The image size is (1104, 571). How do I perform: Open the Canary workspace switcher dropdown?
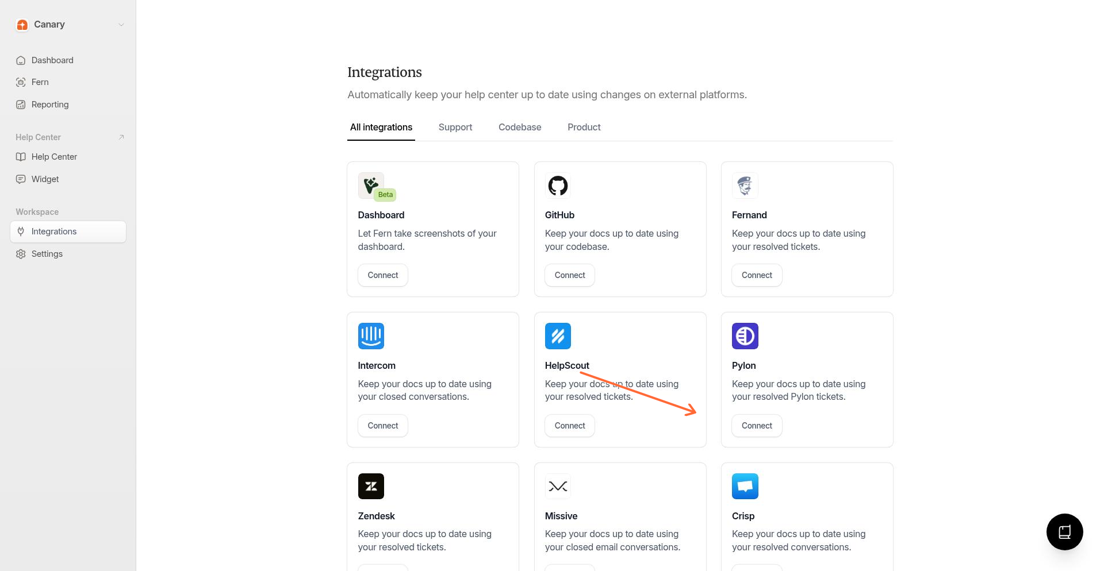coord(121,25)
